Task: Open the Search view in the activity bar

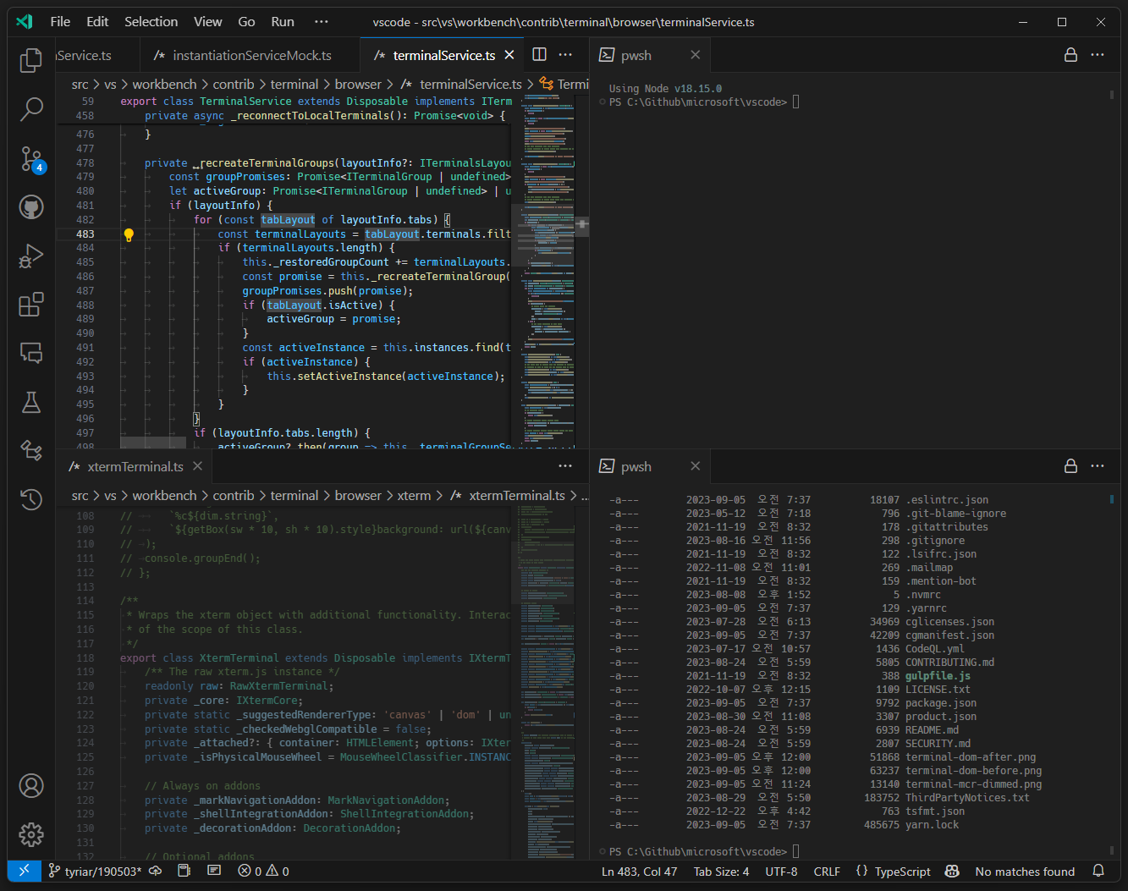Action: coord(31,109)
